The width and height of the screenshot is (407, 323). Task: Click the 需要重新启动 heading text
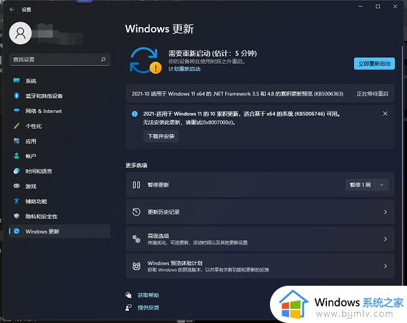(x=212, y=53)
